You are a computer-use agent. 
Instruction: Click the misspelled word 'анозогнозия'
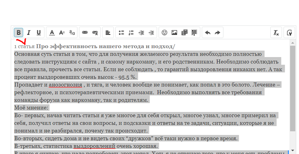pos(65,85)
